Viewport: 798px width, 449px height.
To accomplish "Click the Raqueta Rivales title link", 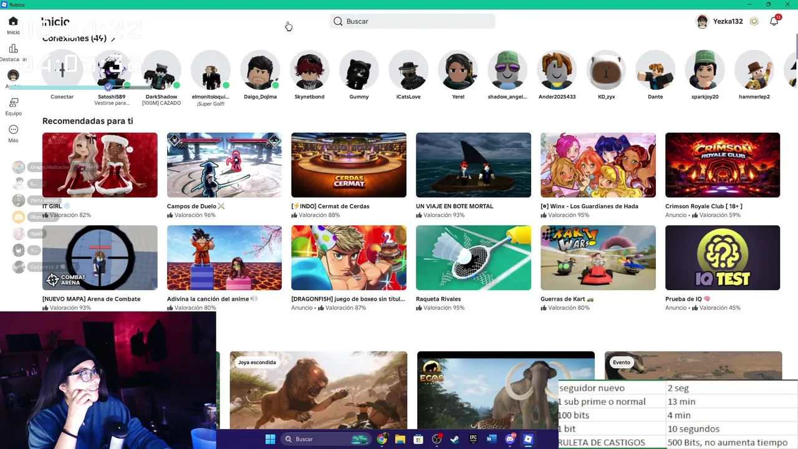I will (438, 299).
